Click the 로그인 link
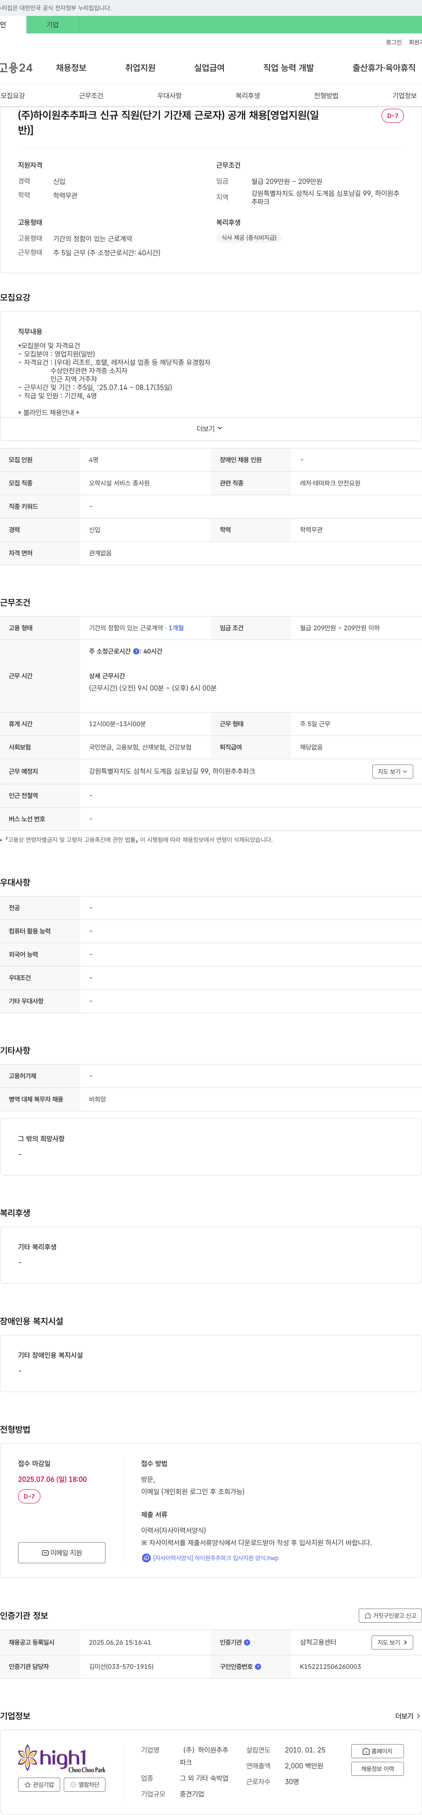 click(x=394, y=42)
